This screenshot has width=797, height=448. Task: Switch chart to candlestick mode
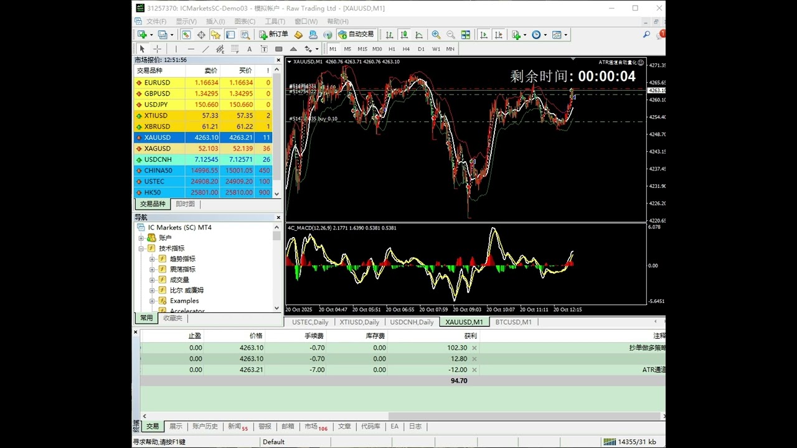(404, 35)
